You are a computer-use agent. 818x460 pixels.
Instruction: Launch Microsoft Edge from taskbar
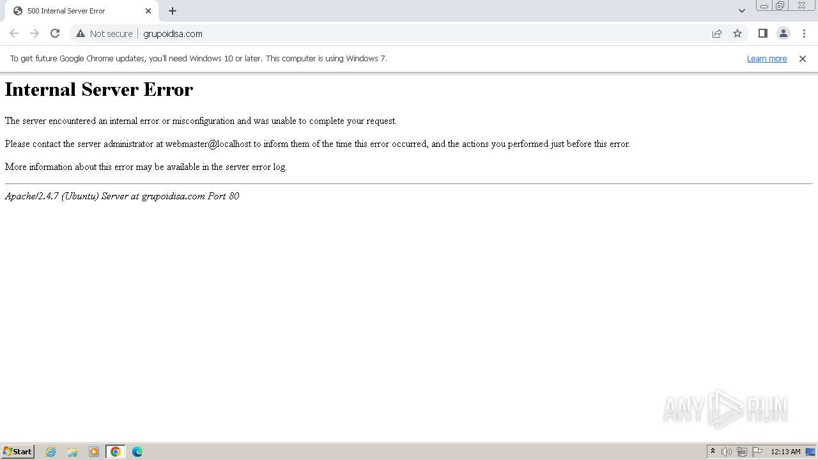pos(137,452)
